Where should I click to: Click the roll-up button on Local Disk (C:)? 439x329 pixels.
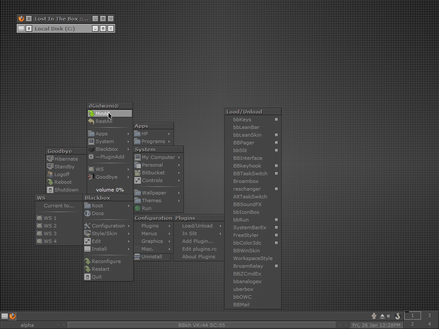[29, 29]
